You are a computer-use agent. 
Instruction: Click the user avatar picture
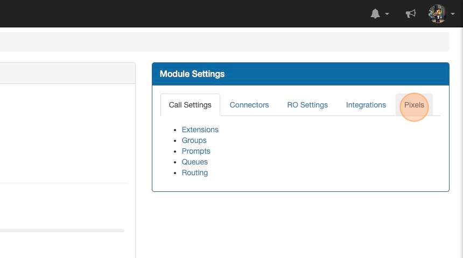click(x=437, y=14)
